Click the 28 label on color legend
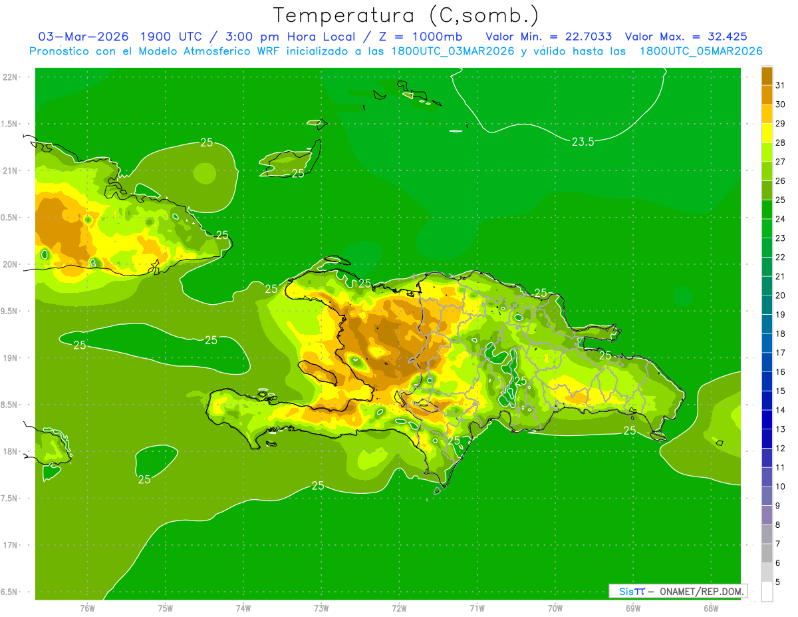798x617 pixels. click(x=781, y=142)
